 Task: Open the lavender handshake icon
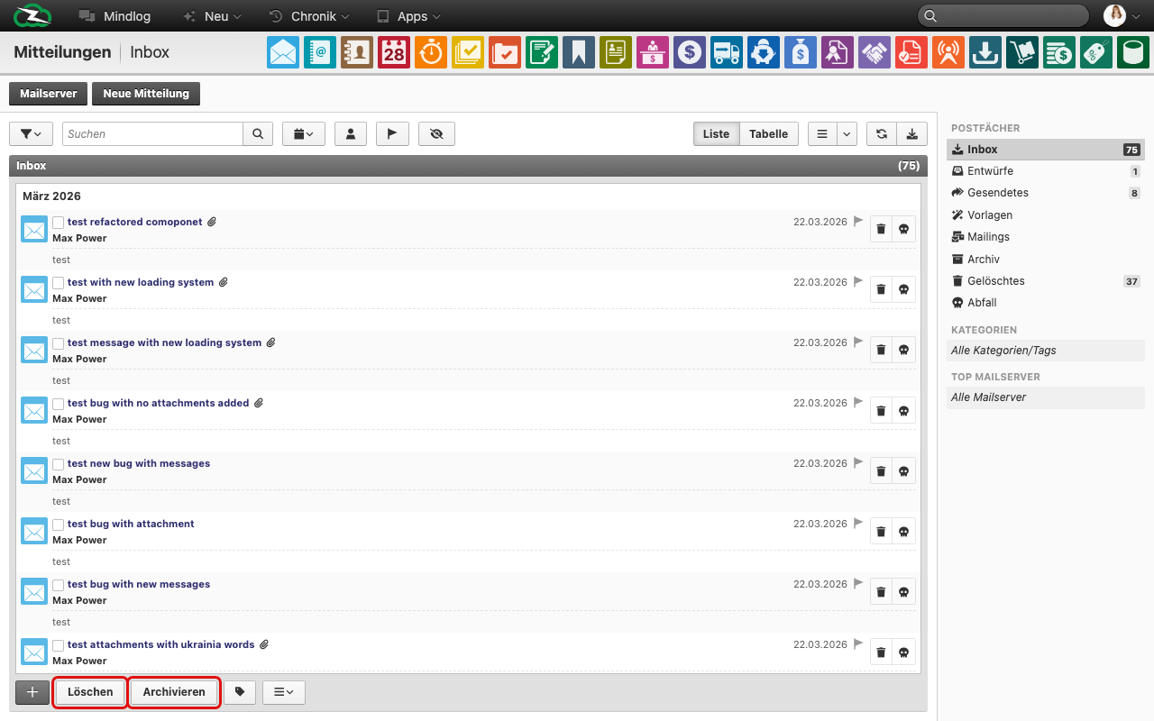(875, 52)
